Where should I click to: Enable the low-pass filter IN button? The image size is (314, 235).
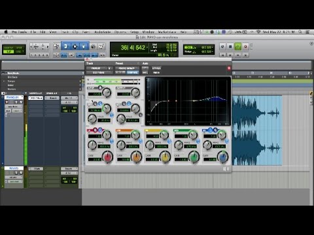tap(141, 115)
